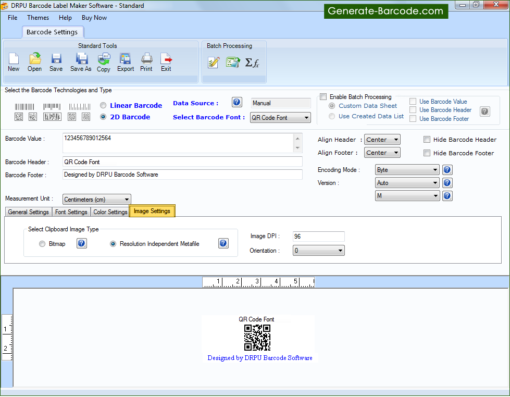Viewport: 510px width, 397px height.
Task: Click the Version help icon
Action: (x=447, y=183)
